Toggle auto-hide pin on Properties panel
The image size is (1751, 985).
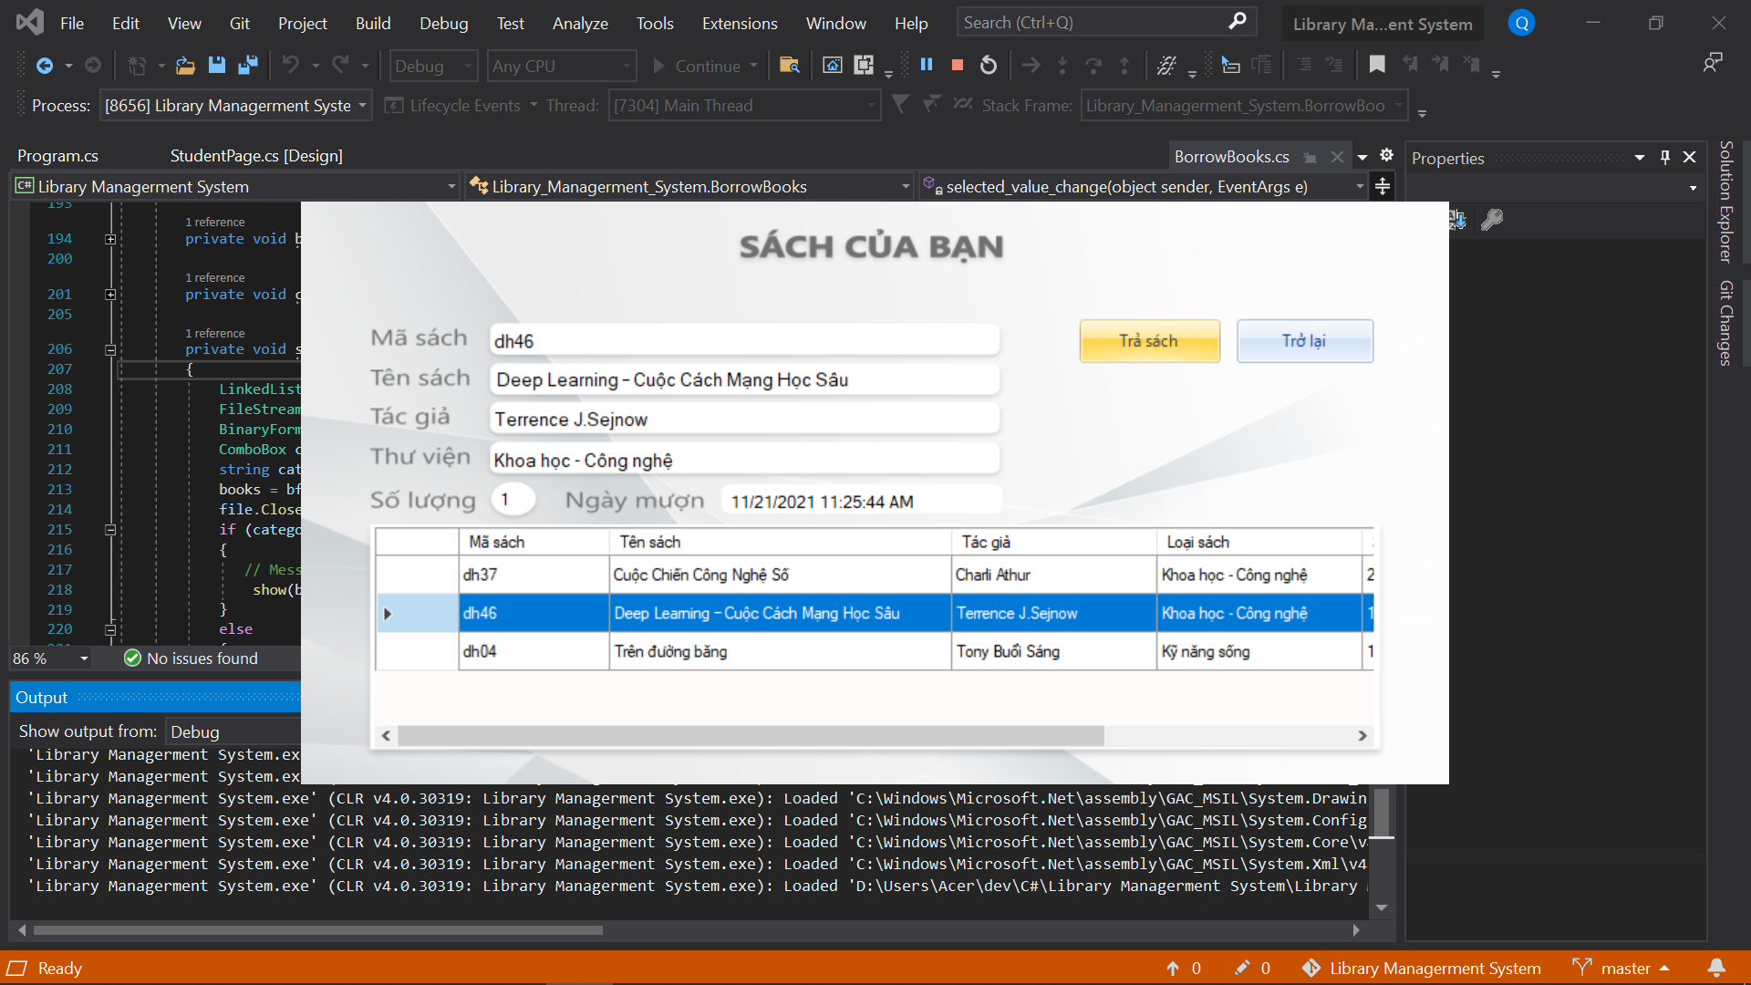[x=1665, y=157]
